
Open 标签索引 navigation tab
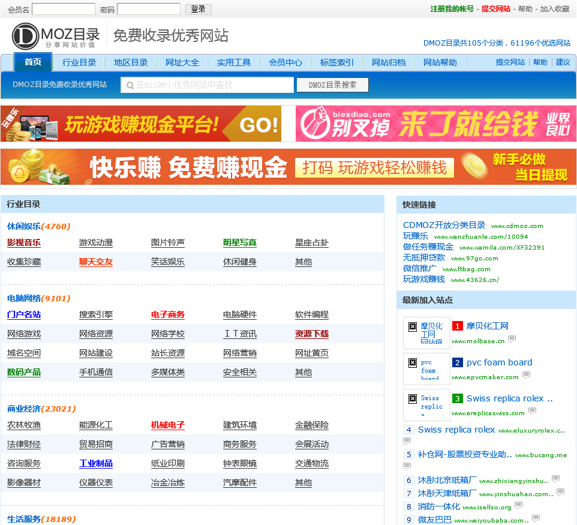click(x=337, y=62)
